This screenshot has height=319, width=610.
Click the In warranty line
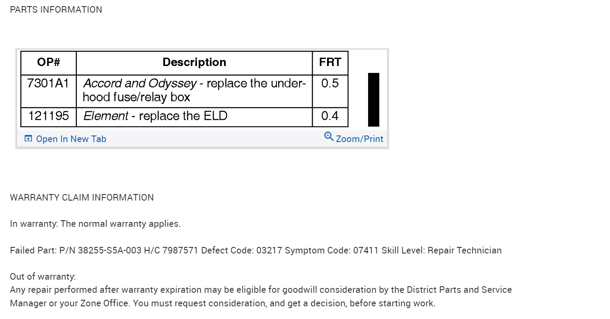click(95, 224)
